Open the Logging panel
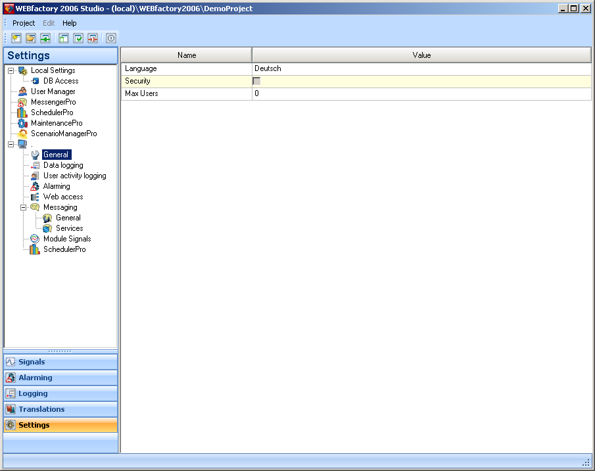The height and width of the screenshot is (471, 595). coord(33,393)
